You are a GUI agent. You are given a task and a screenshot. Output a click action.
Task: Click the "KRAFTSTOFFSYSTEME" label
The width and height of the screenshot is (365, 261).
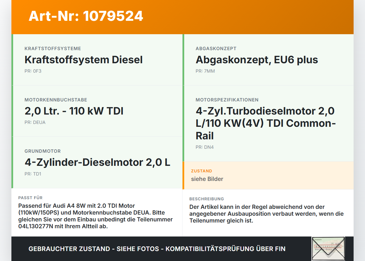coord(53,49)
